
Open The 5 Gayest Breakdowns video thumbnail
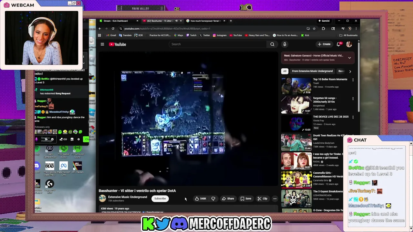[x=296, y=198]
